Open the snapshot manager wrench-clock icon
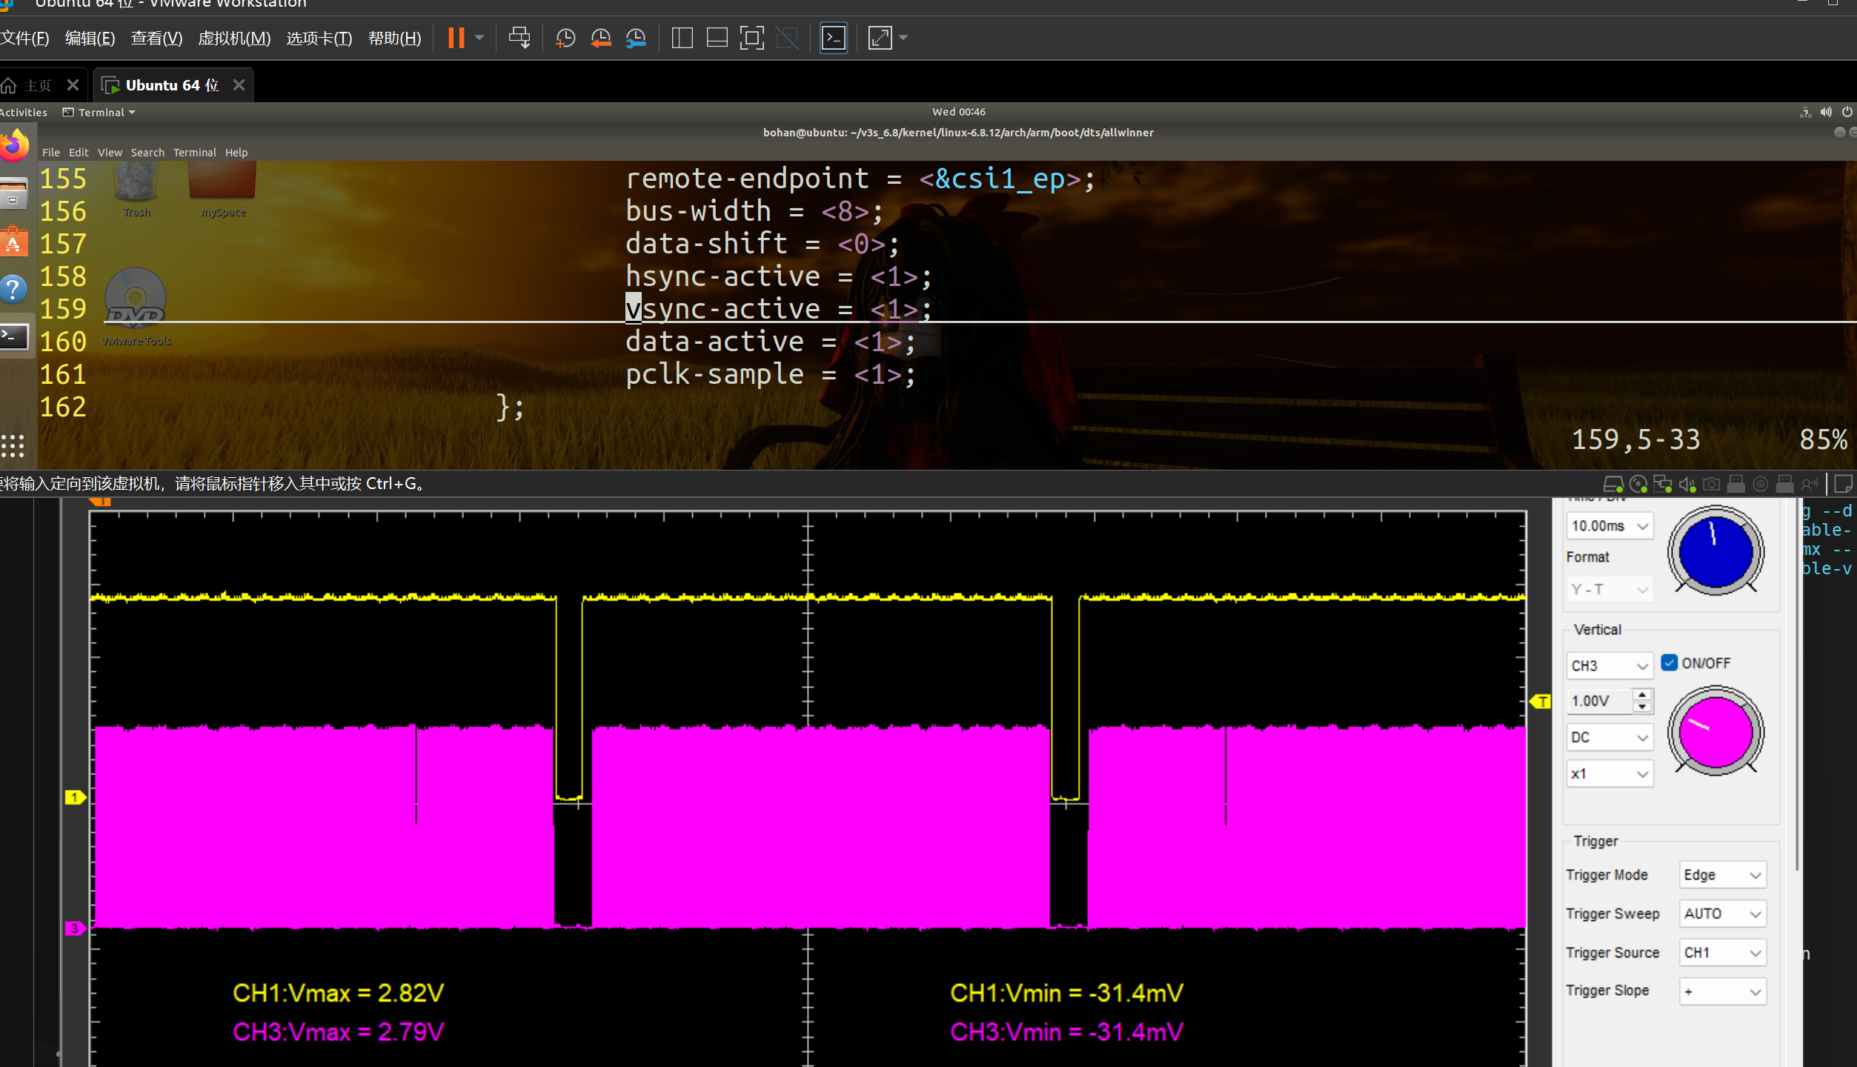Screen dimensions: 1857x1067 point(637,38)
